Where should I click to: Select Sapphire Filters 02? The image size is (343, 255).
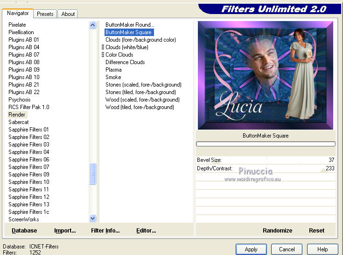click(x=29, y=137)
